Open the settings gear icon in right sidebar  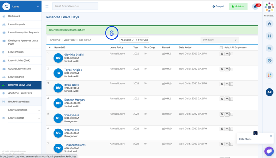tap(269, 60)
